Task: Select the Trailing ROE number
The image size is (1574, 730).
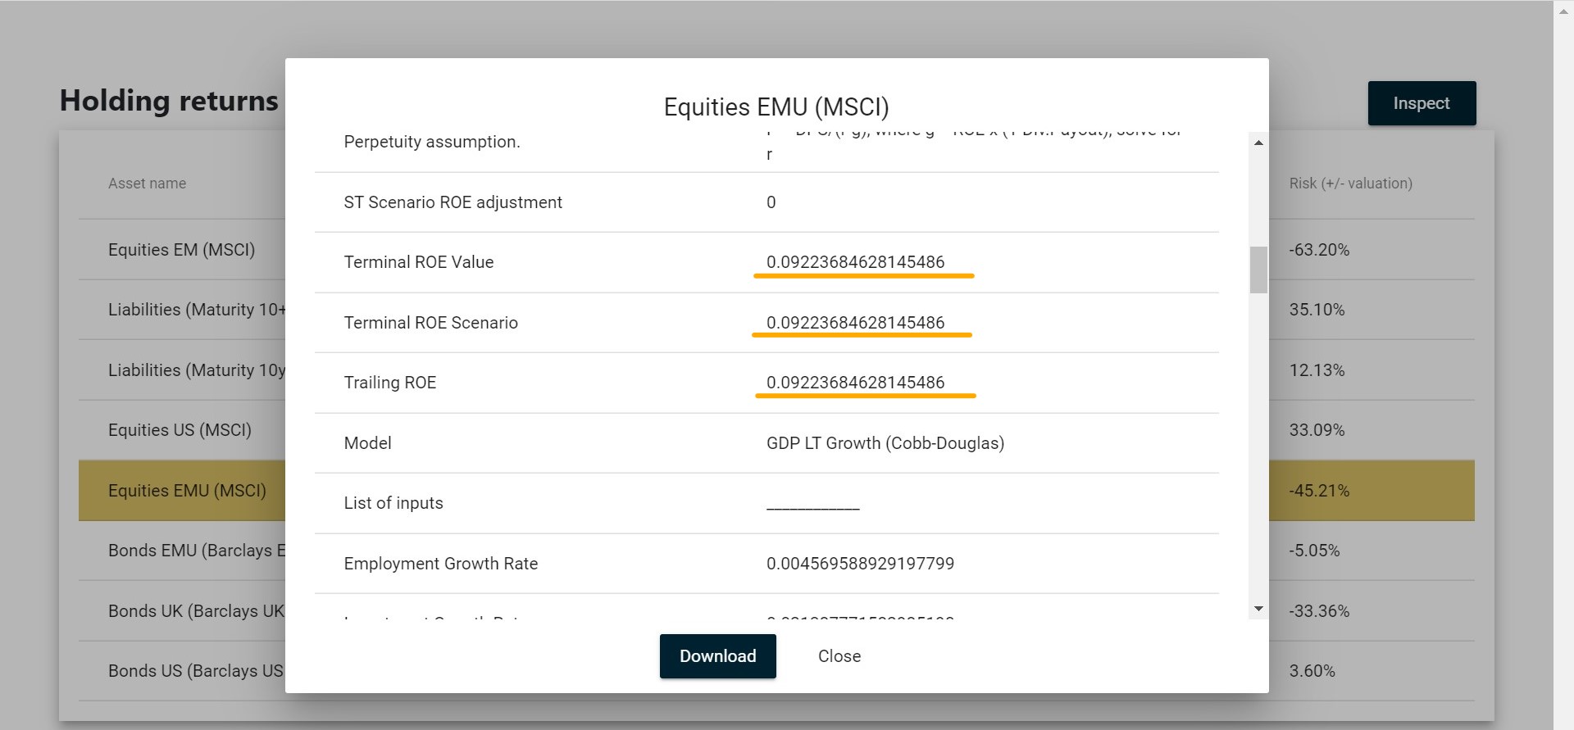Action: tap(855, 383)
